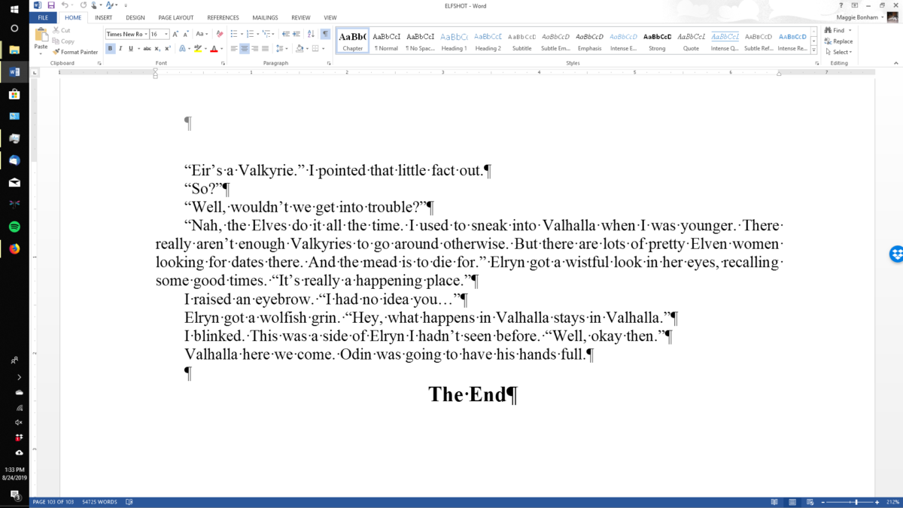Click the Increase Indent icon

click(296, 34)
